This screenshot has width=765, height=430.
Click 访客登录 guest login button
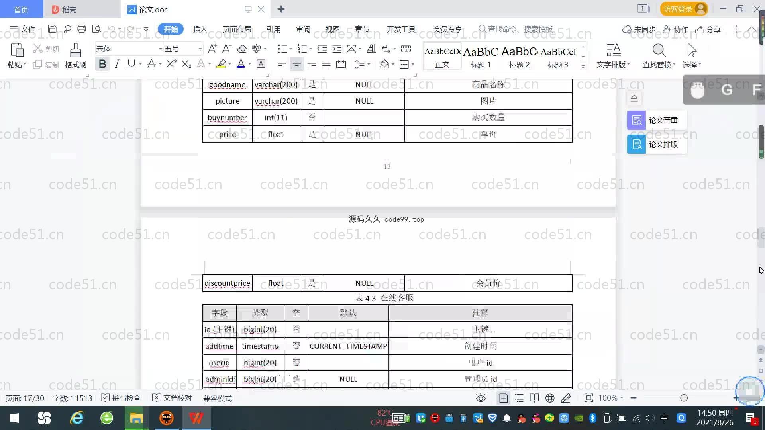click(x=684, y=9)
